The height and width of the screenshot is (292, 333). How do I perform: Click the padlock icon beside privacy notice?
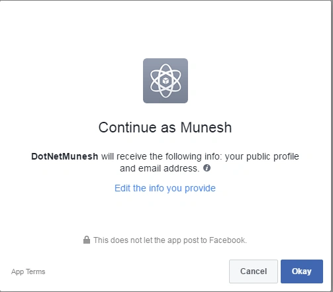coord(87,240)
